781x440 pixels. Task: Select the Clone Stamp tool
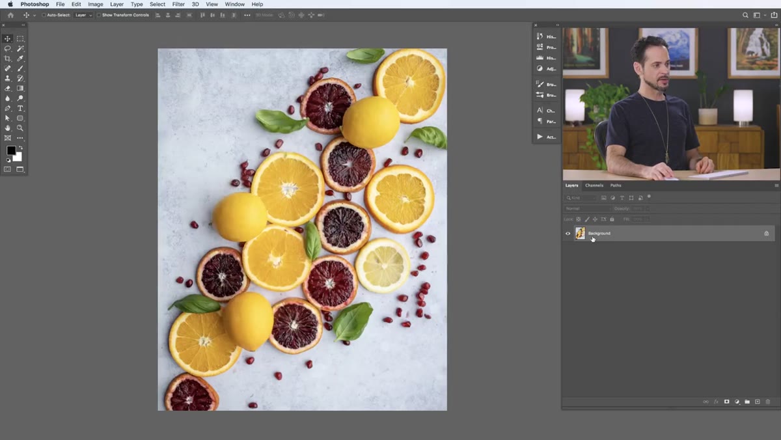coord(8,78)
